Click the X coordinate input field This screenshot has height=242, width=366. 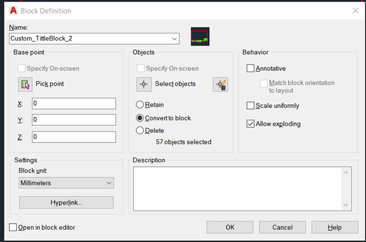pyautogui.click(x=74, y=103)
